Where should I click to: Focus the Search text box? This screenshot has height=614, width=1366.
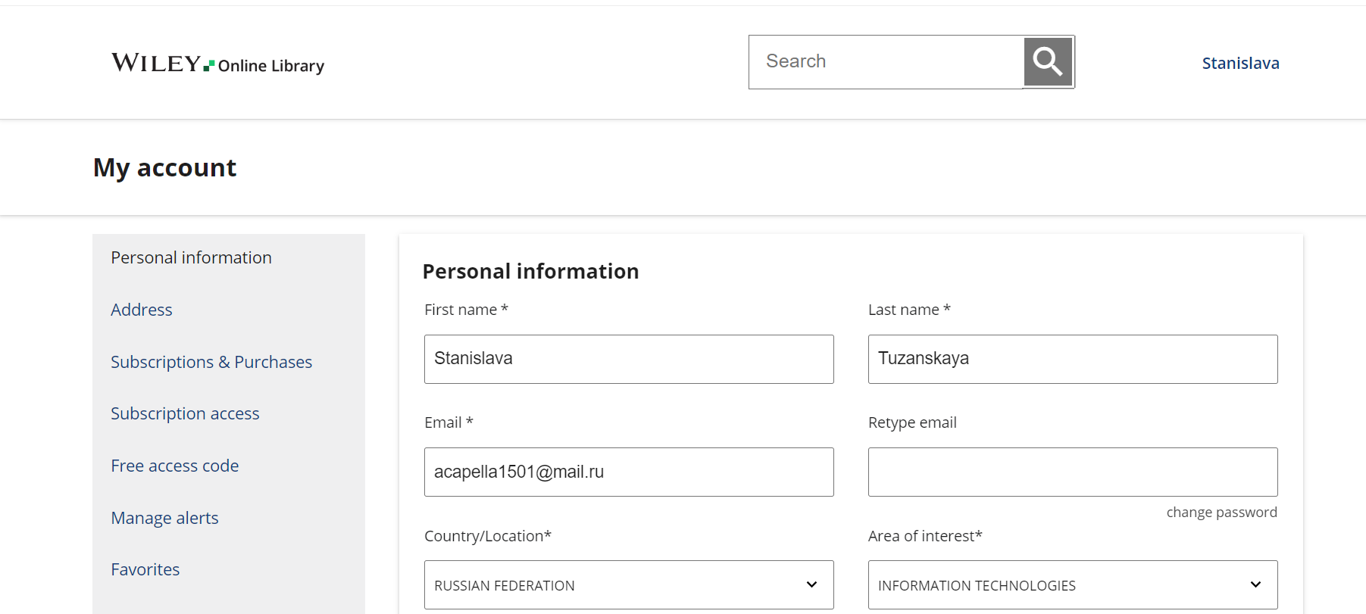(886, 61)
